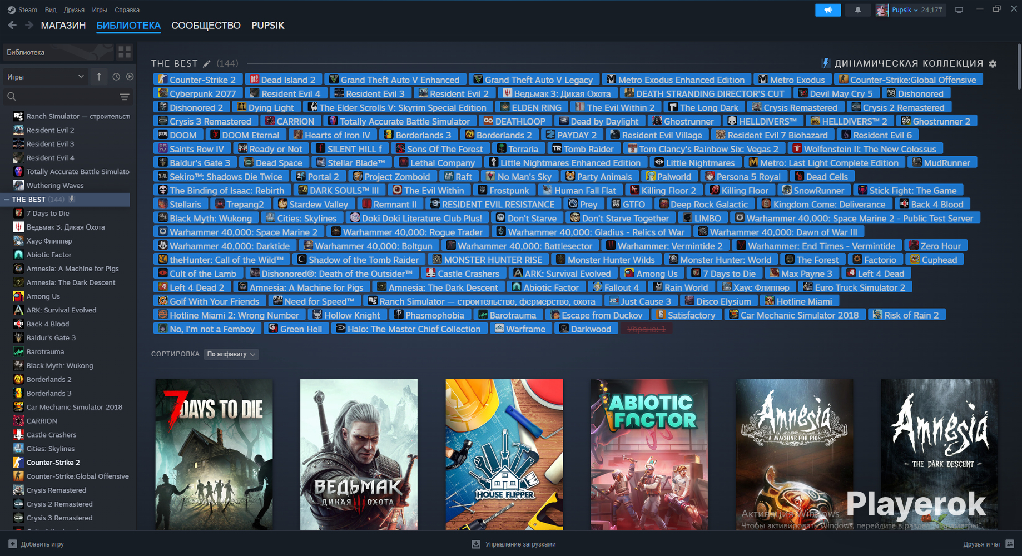Select the Palworld collection chip
Viewport: 1022px width, 556px height.
pos(669,177)
